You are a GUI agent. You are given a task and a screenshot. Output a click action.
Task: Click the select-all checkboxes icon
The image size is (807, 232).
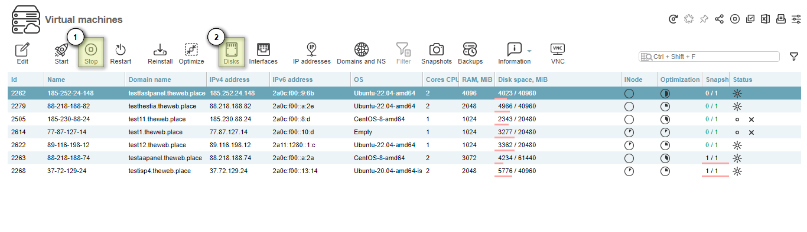tap(750, 19)
